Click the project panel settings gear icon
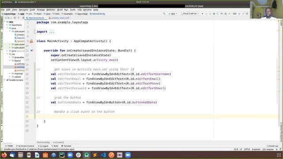This screenshot has width=283, height=159. (x=23, y=18)
